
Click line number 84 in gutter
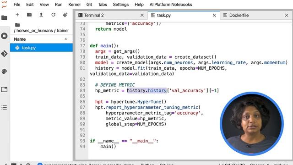82,91
